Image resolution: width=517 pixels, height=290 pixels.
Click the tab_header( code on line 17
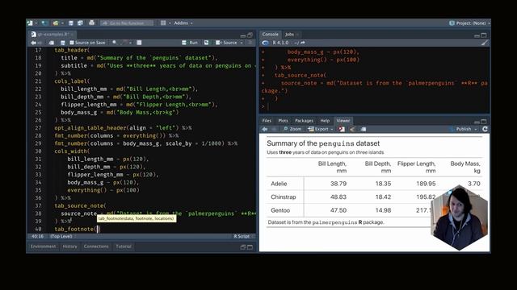point(72,50)
